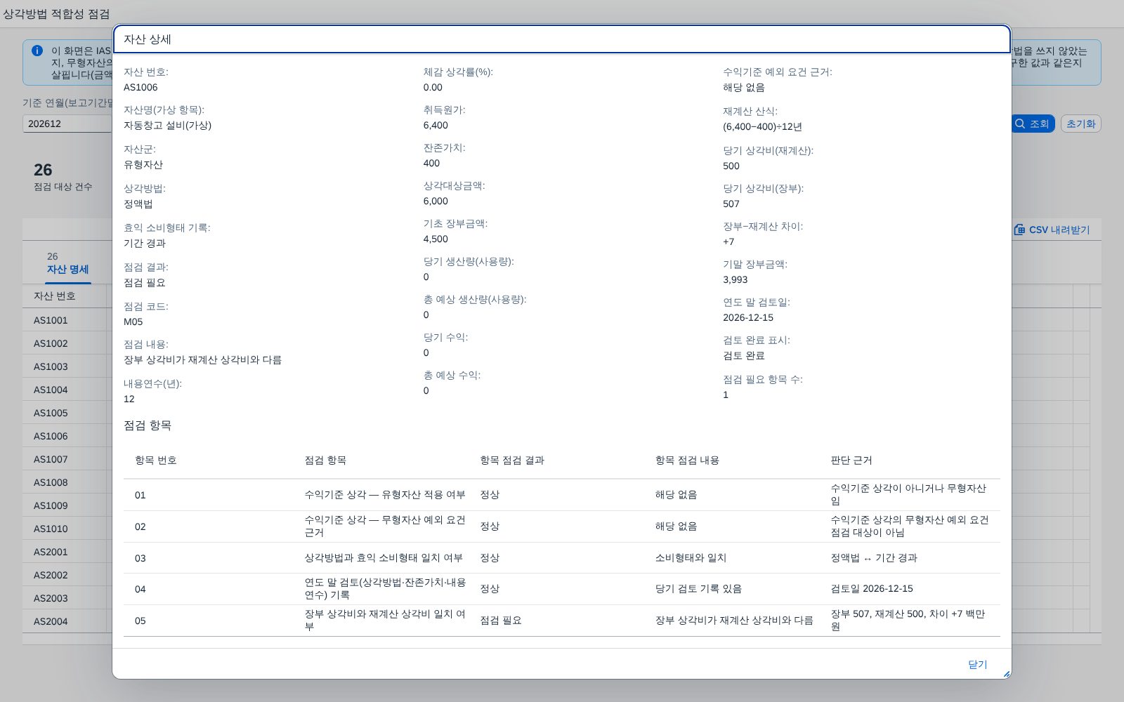Click the 항목 번호 column header
This screenshot has width=1124, height=702.
pyautogui.click(x=156, y=461)
